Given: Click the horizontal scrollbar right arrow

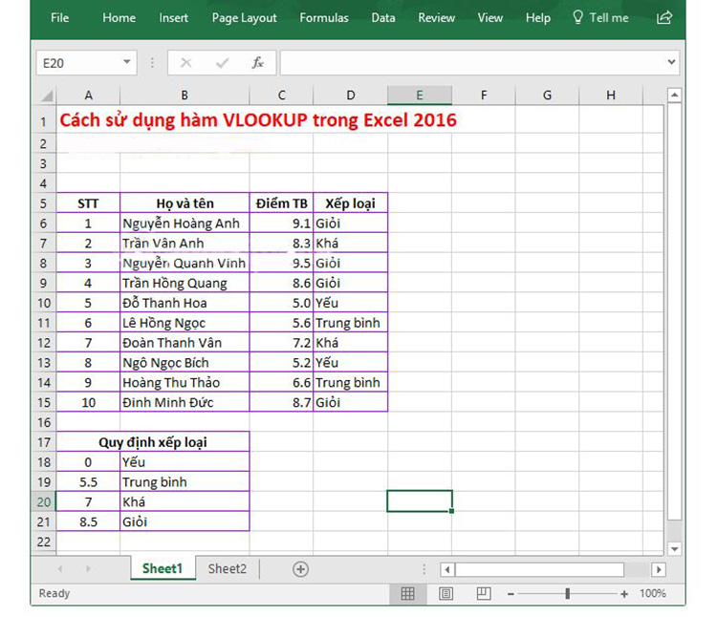Looking at the screenshot, I should (x=659, y=569).
